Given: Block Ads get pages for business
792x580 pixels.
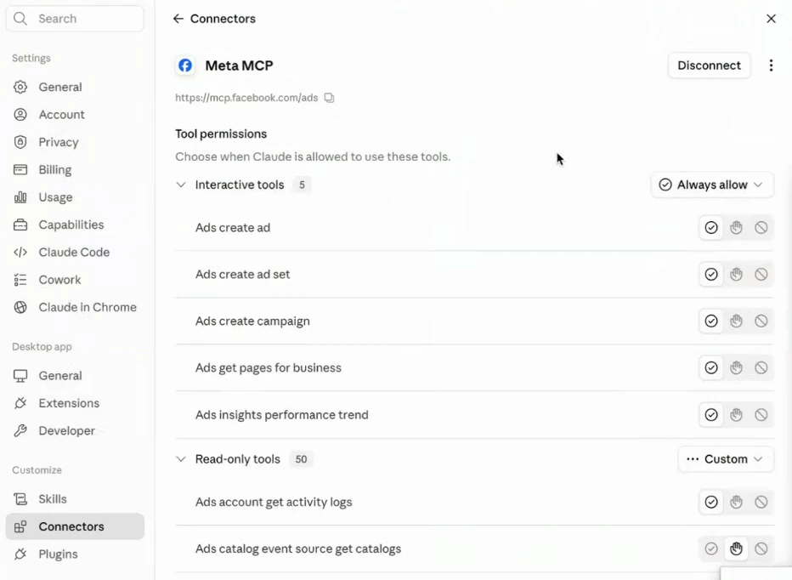Looking at the screenshot, I should pos(761,367).
